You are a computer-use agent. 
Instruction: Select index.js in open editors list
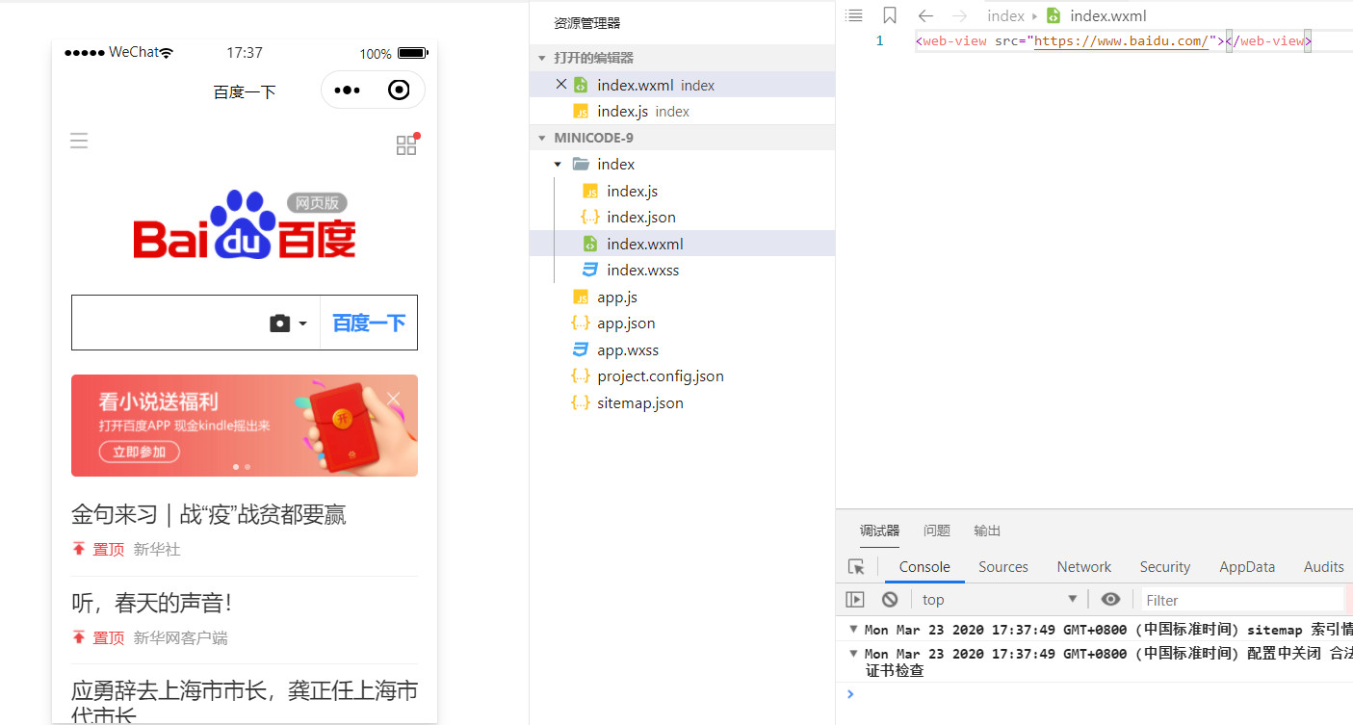682,112
